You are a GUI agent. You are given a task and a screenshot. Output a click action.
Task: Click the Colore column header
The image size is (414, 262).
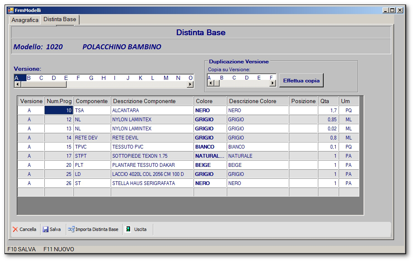point(210,101)
